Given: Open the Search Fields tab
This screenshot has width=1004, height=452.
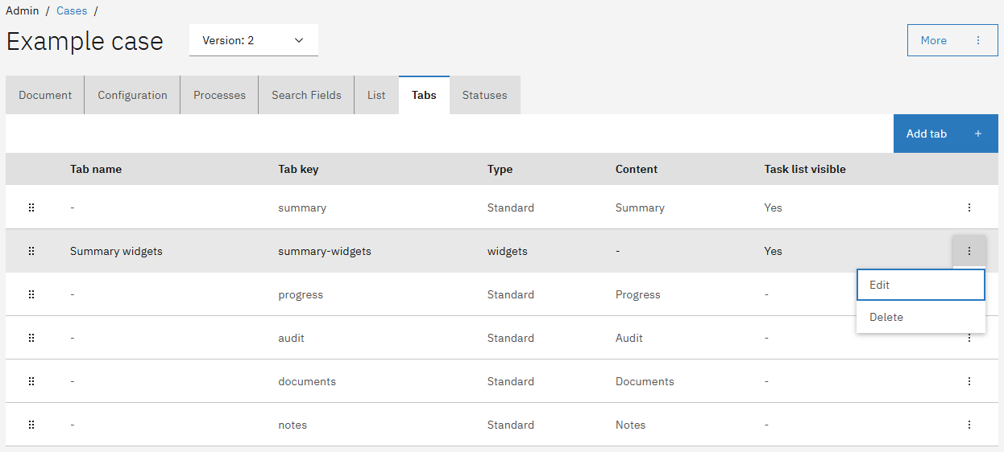Looking at the screenshot, I should [x=306, y=95].
